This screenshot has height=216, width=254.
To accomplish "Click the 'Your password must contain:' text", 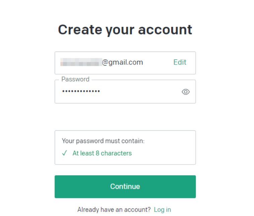I will coord(103,141).
